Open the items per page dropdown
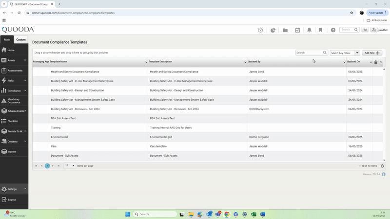The image size is (390, 219). (x=70, y=165)
